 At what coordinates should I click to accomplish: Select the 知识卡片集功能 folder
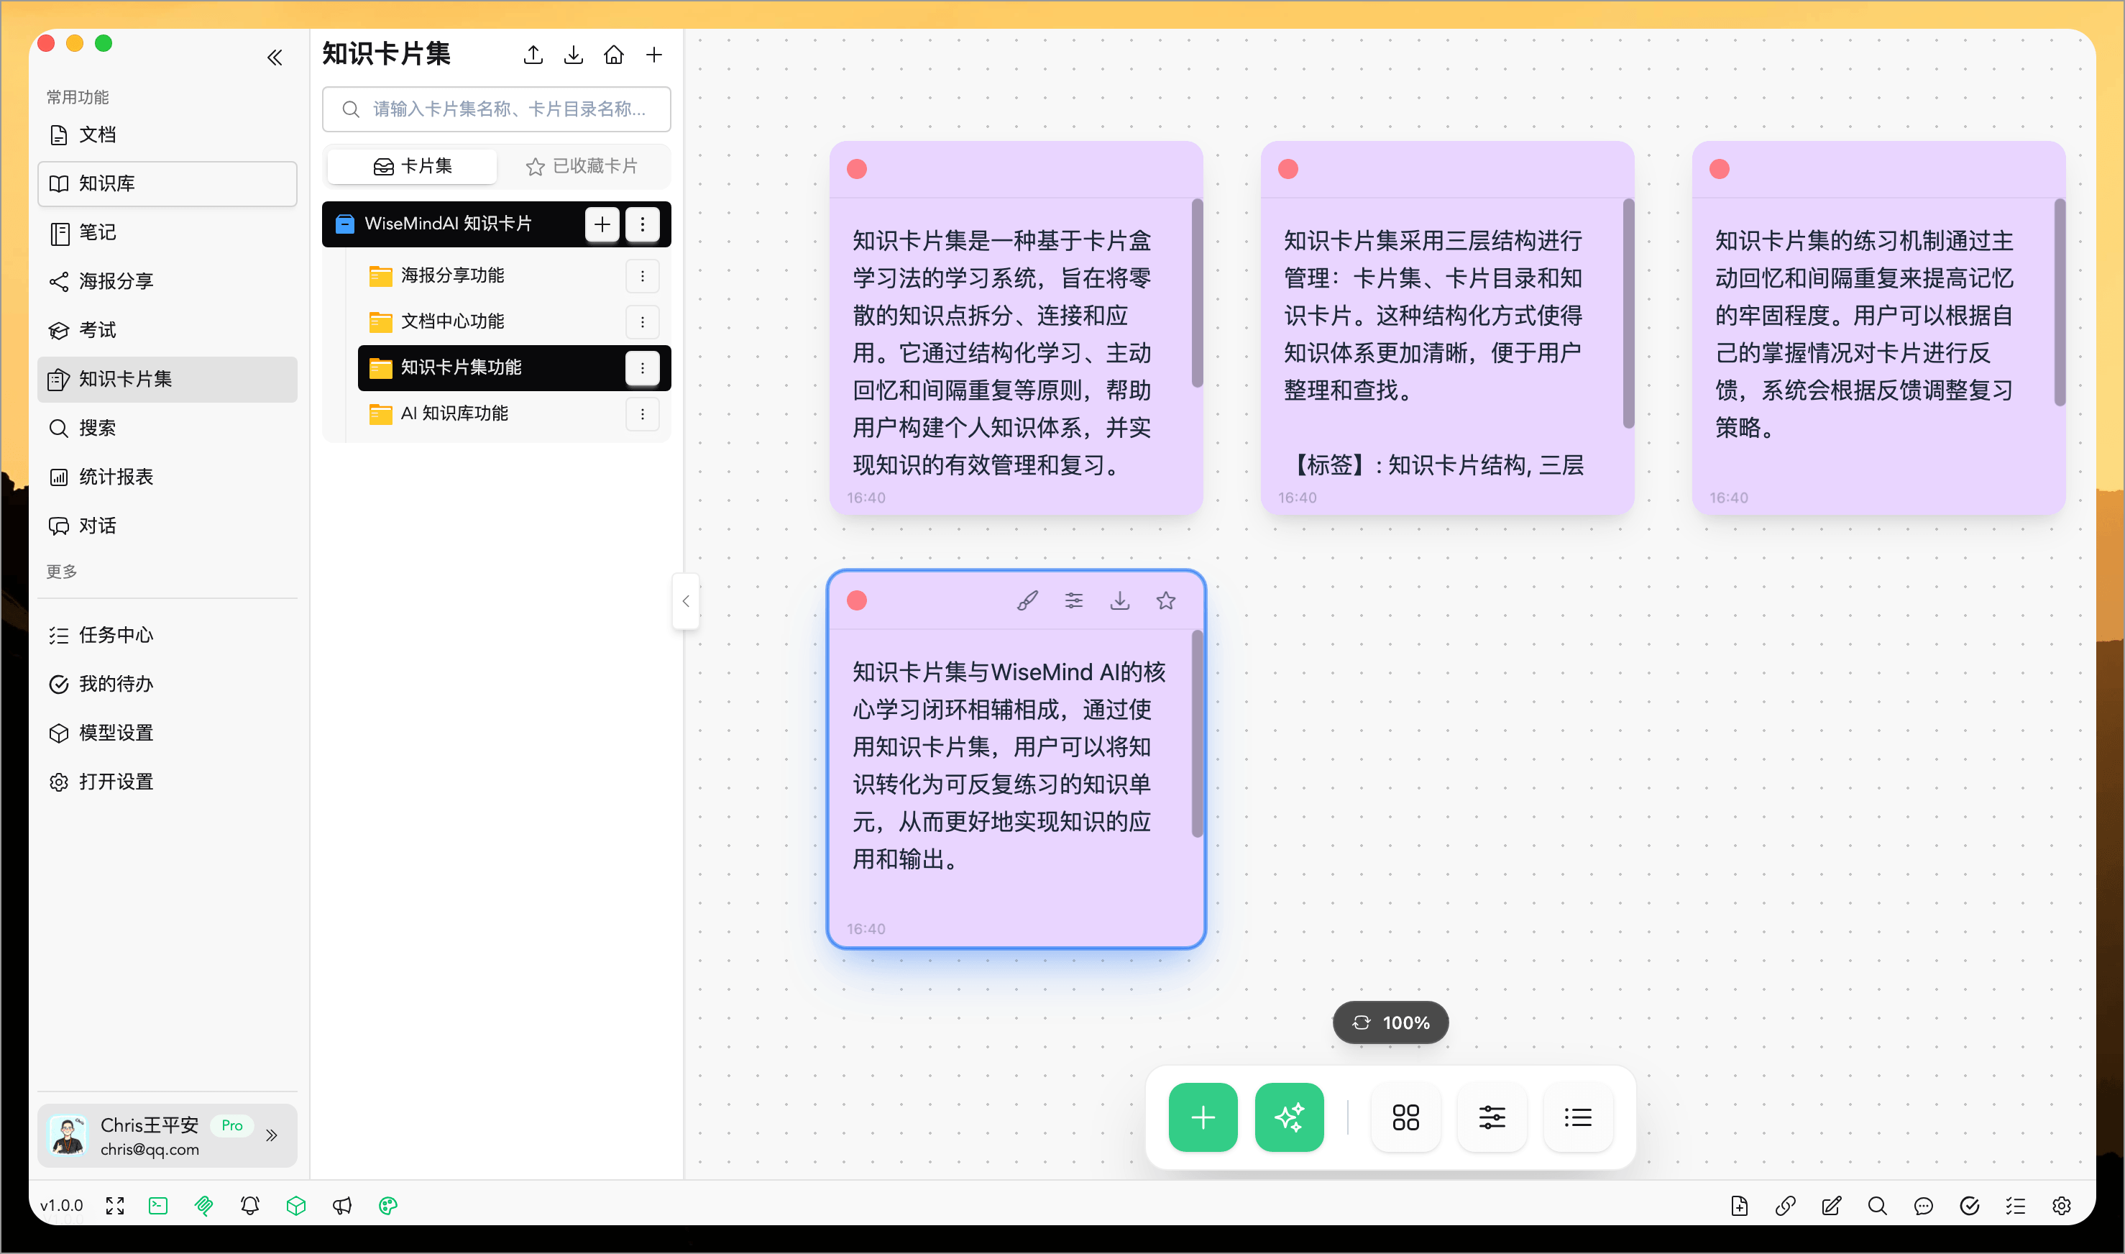[x=473, y=367]
